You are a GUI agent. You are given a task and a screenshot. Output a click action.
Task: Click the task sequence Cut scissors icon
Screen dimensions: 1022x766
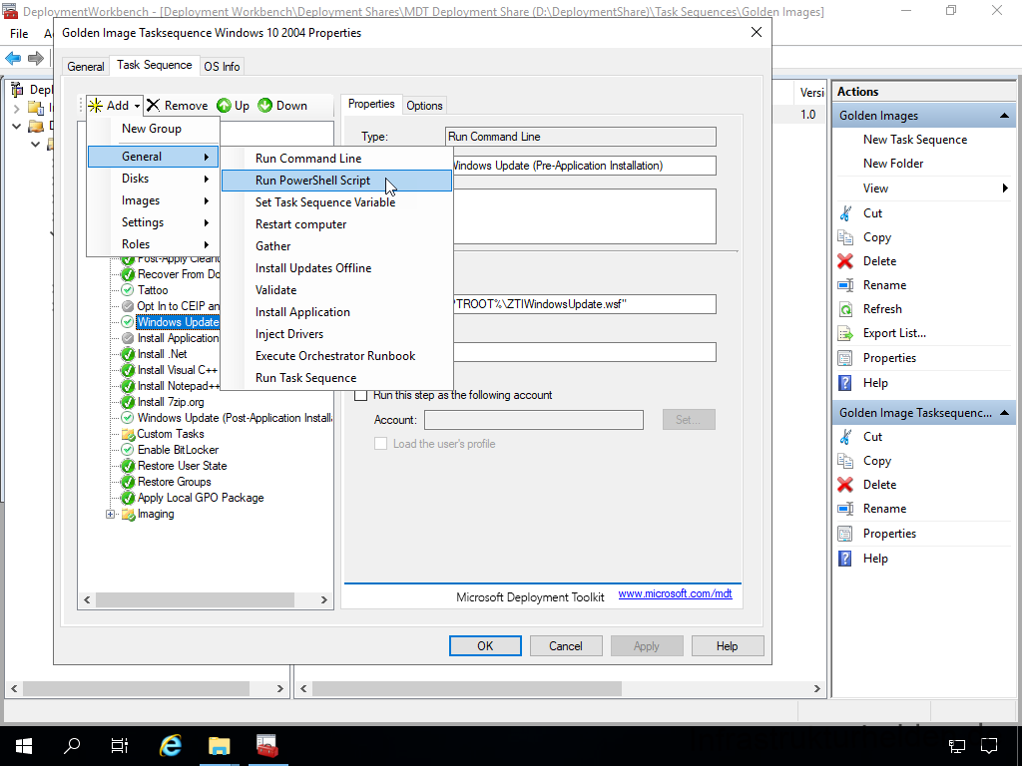845,437
